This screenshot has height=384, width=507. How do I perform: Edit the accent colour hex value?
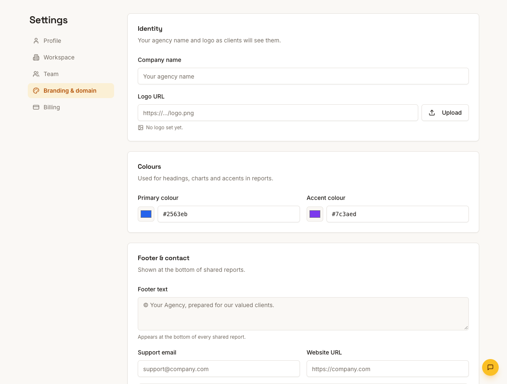click(x=397, y=214)
